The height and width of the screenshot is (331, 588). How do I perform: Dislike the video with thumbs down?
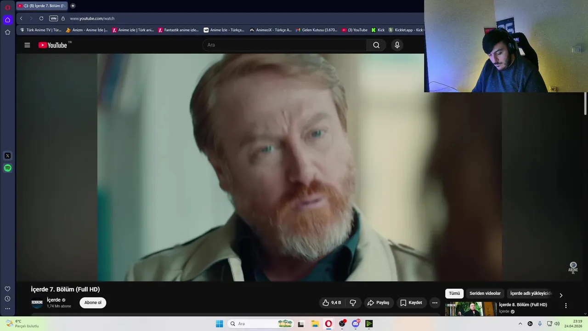[353, 302]
